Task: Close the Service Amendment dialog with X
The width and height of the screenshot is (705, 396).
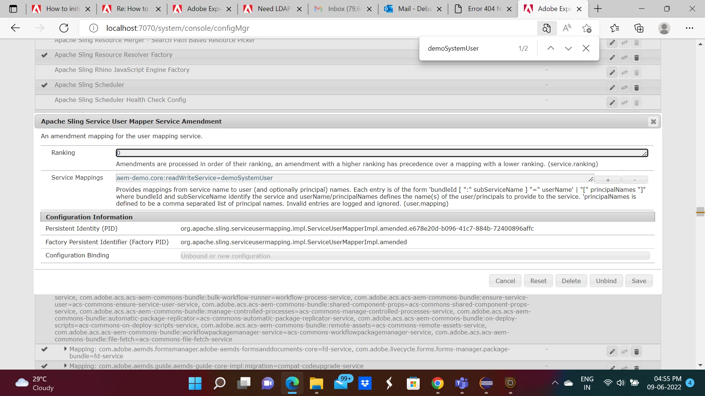Action: 653,121
